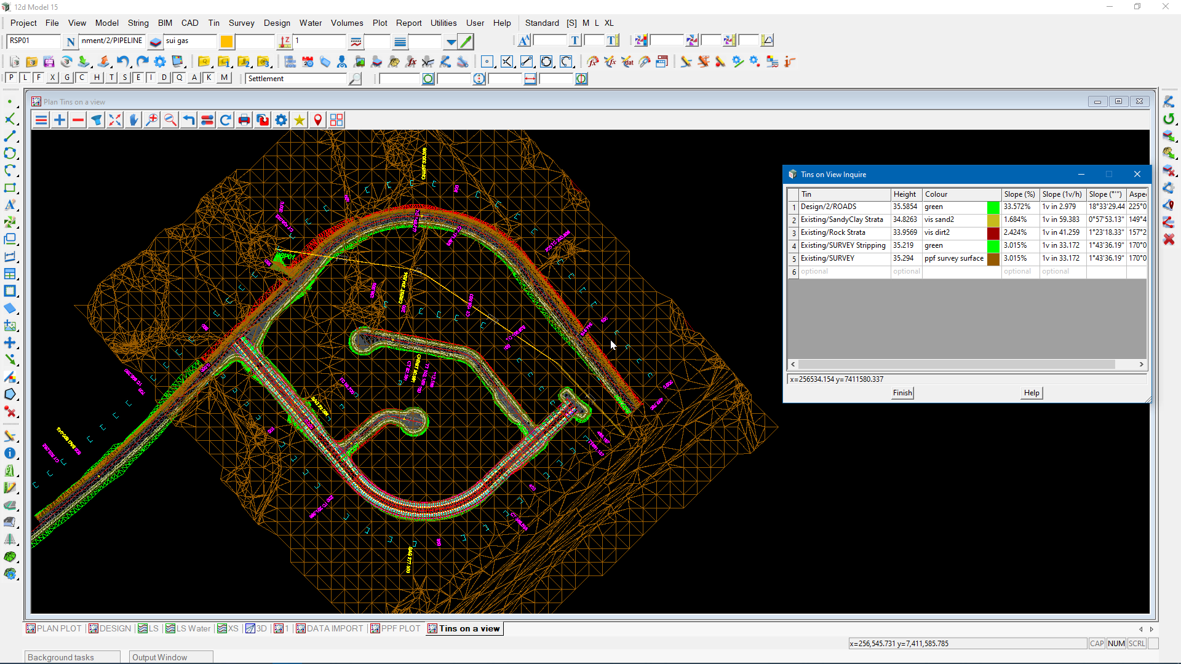The width and height of the screenshot is (1181, 664).
Task: Click the view Fit (zoom extents) icon
Action: point(115,120)
